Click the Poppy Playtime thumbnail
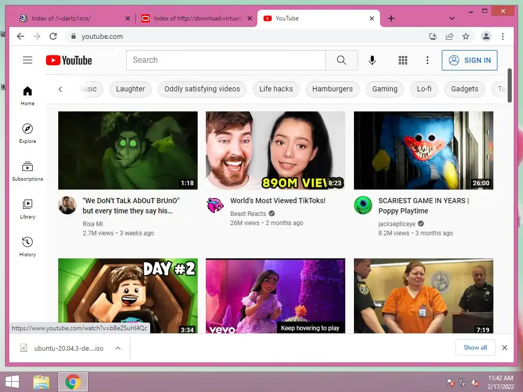Viewport: 523px width, 392px height. point(423,151)
